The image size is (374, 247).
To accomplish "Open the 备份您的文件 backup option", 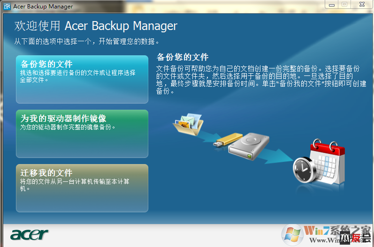I will coord(82,79).
